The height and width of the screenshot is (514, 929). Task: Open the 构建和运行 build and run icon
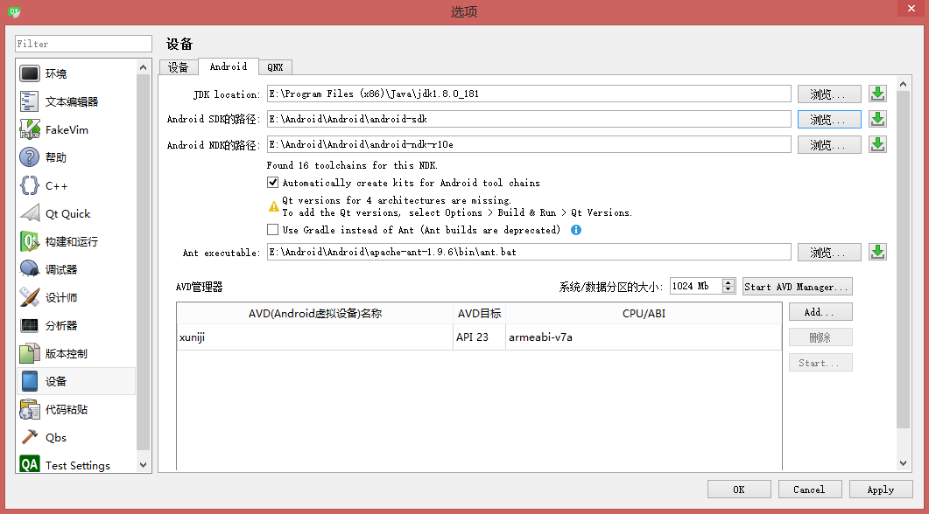(x=30, y=241)
